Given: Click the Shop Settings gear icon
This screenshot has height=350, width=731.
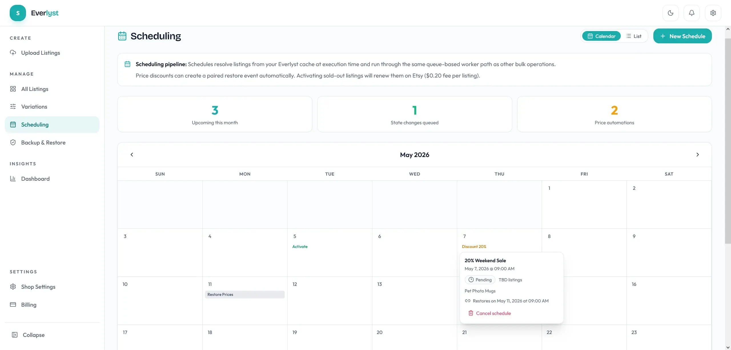Looking at the screenshot, I should tap(13, 287).
